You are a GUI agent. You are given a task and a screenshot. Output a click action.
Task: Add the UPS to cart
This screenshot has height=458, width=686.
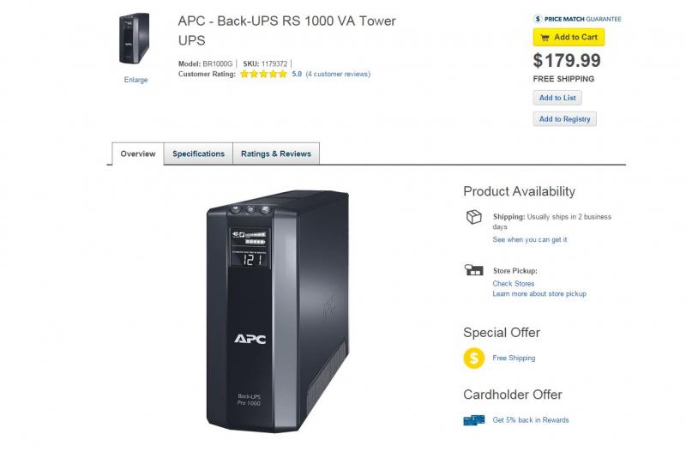[x=569, y=37]
